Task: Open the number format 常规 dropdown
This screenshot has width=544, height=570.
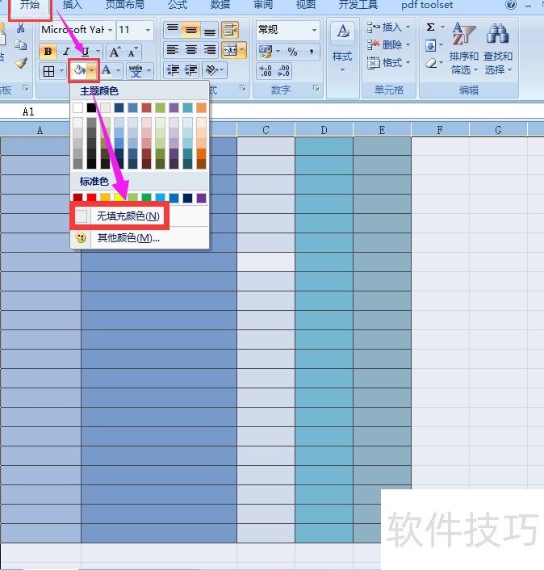Action: (314, 30)
